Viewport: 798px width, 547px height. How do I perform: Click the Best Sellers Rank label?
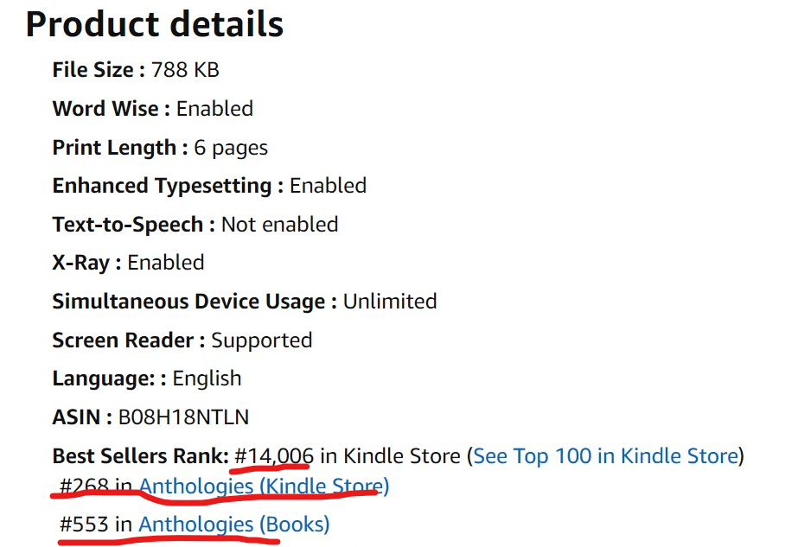[x=140, y=455]
